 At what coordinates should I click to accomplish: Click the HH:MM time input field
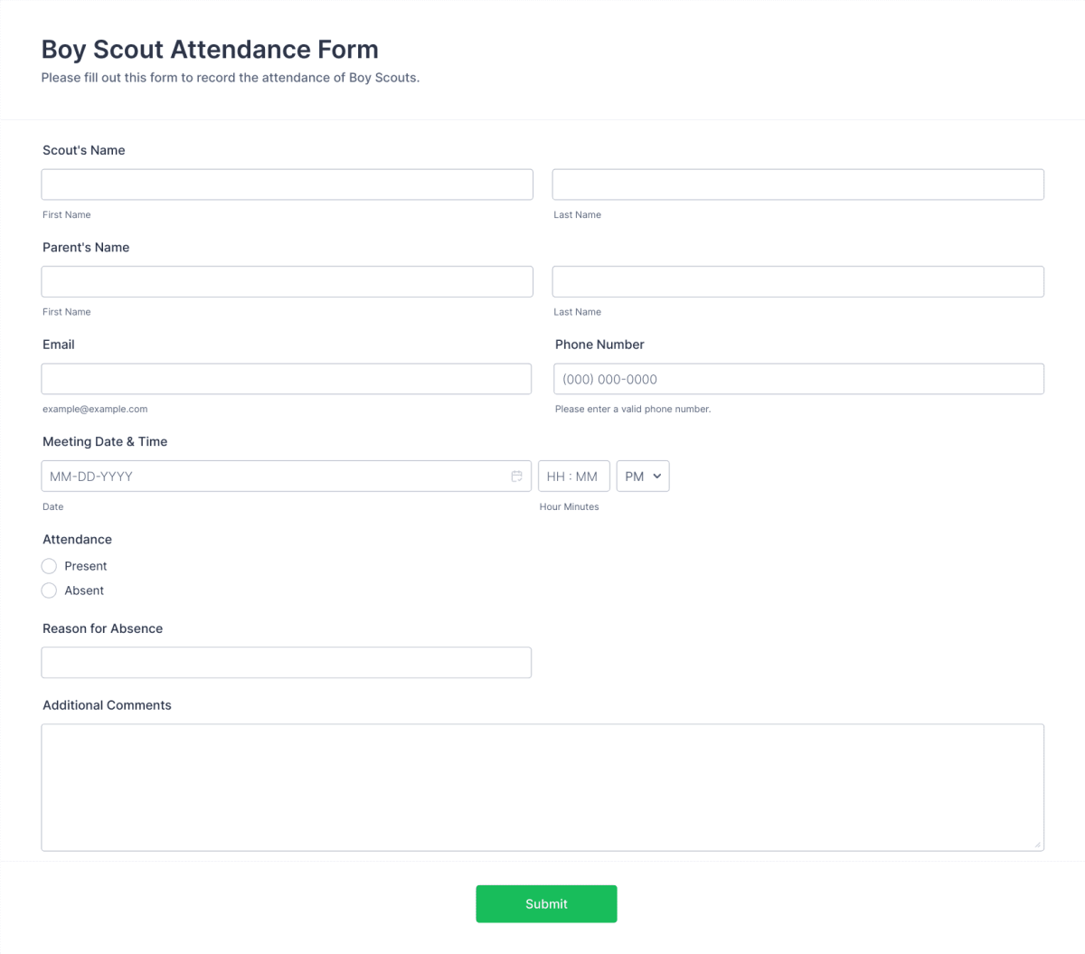pyautogui.click(x=573, y=476)
